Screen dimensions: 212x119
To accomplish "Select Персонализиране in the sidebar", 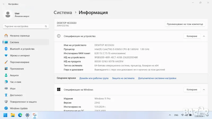I will click(x=19, y=62).
